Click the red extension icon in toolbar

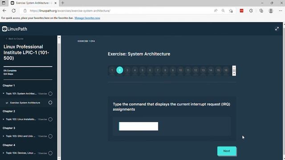tap(241, 11)
